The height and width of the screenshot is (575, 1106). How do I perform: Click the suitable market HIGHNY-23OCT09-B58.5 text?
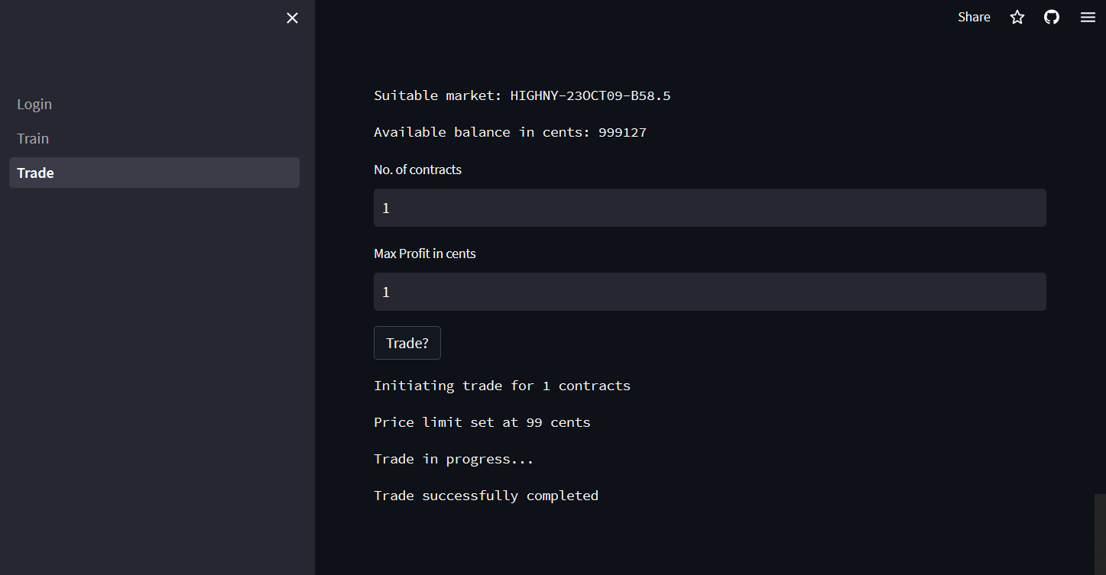(x=522, y=95)
